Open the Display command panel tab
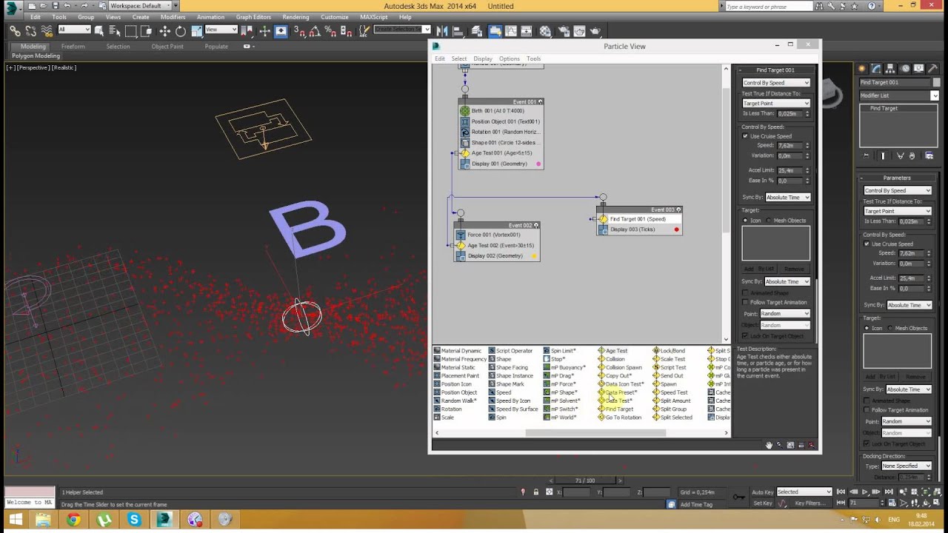 click(x=919, y=69)
